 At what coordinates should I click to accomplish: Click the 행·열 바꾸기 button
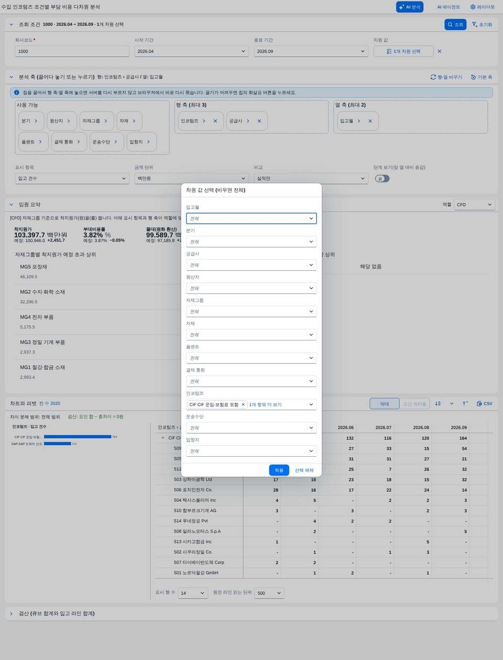click(x=446, y=77)
